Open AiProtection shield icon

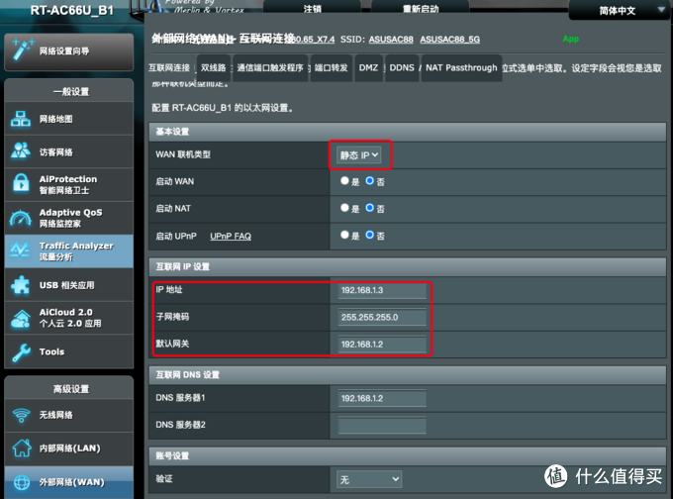click(x=22, y=184)
